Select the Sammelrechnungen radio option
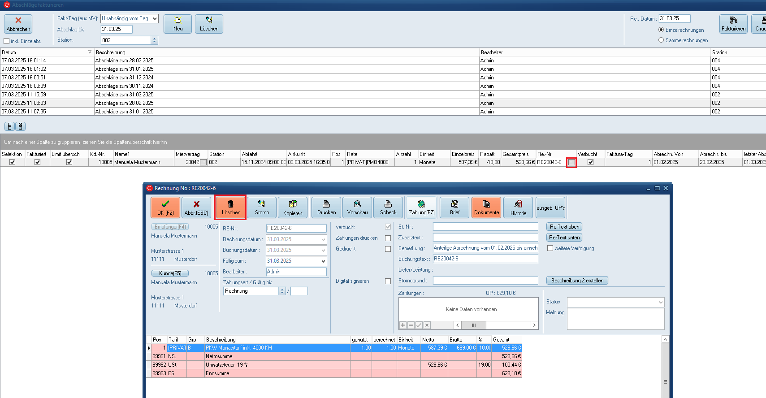The image size is (766, 398). [661, 40]
